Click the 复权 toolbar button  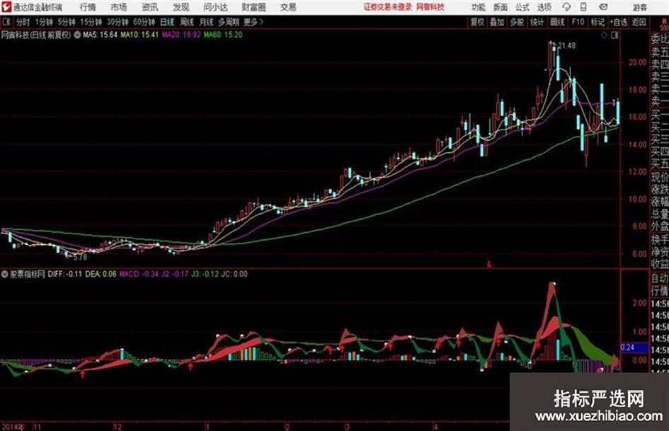[477, 22]
